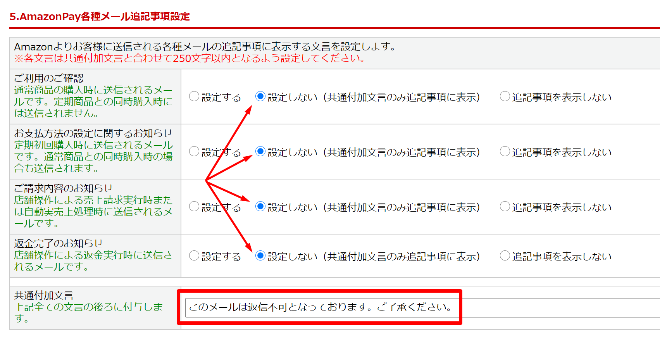Select 設定しない for 返金完了のお知らせ
The image size is (660, 345).
click(x=260, y=256)
